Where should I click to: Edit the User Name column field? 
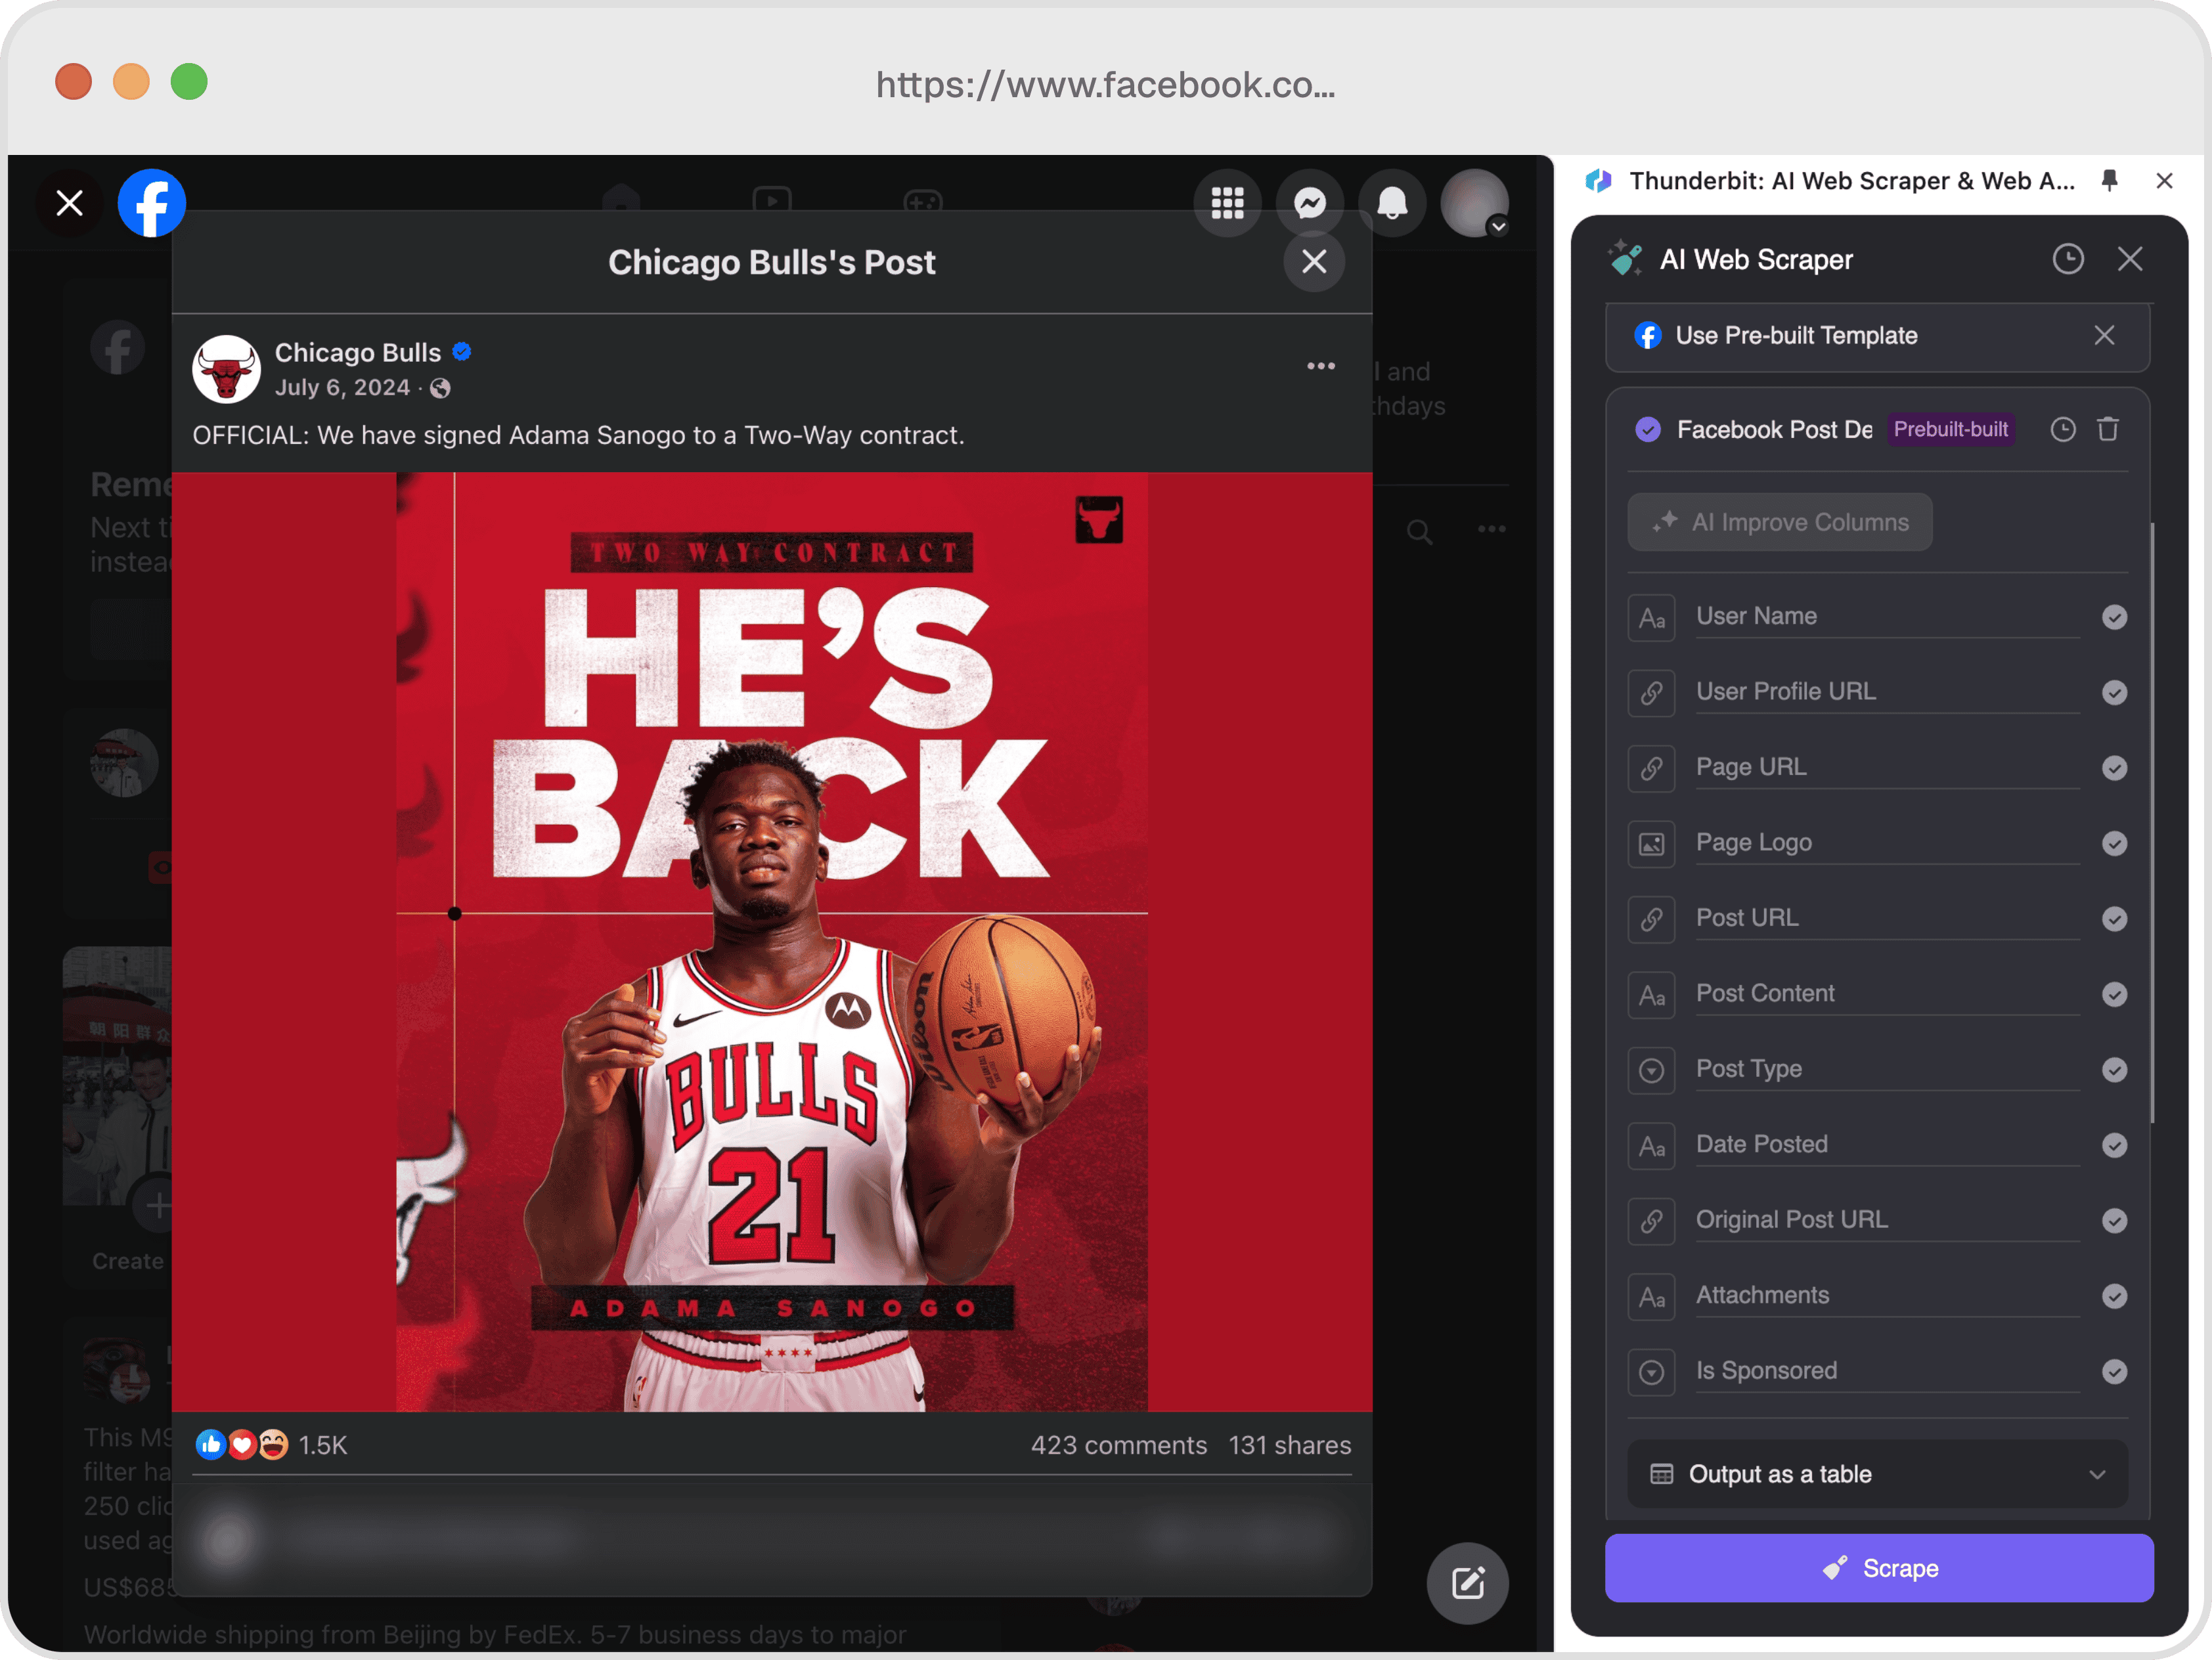(x=1887, y=617)
